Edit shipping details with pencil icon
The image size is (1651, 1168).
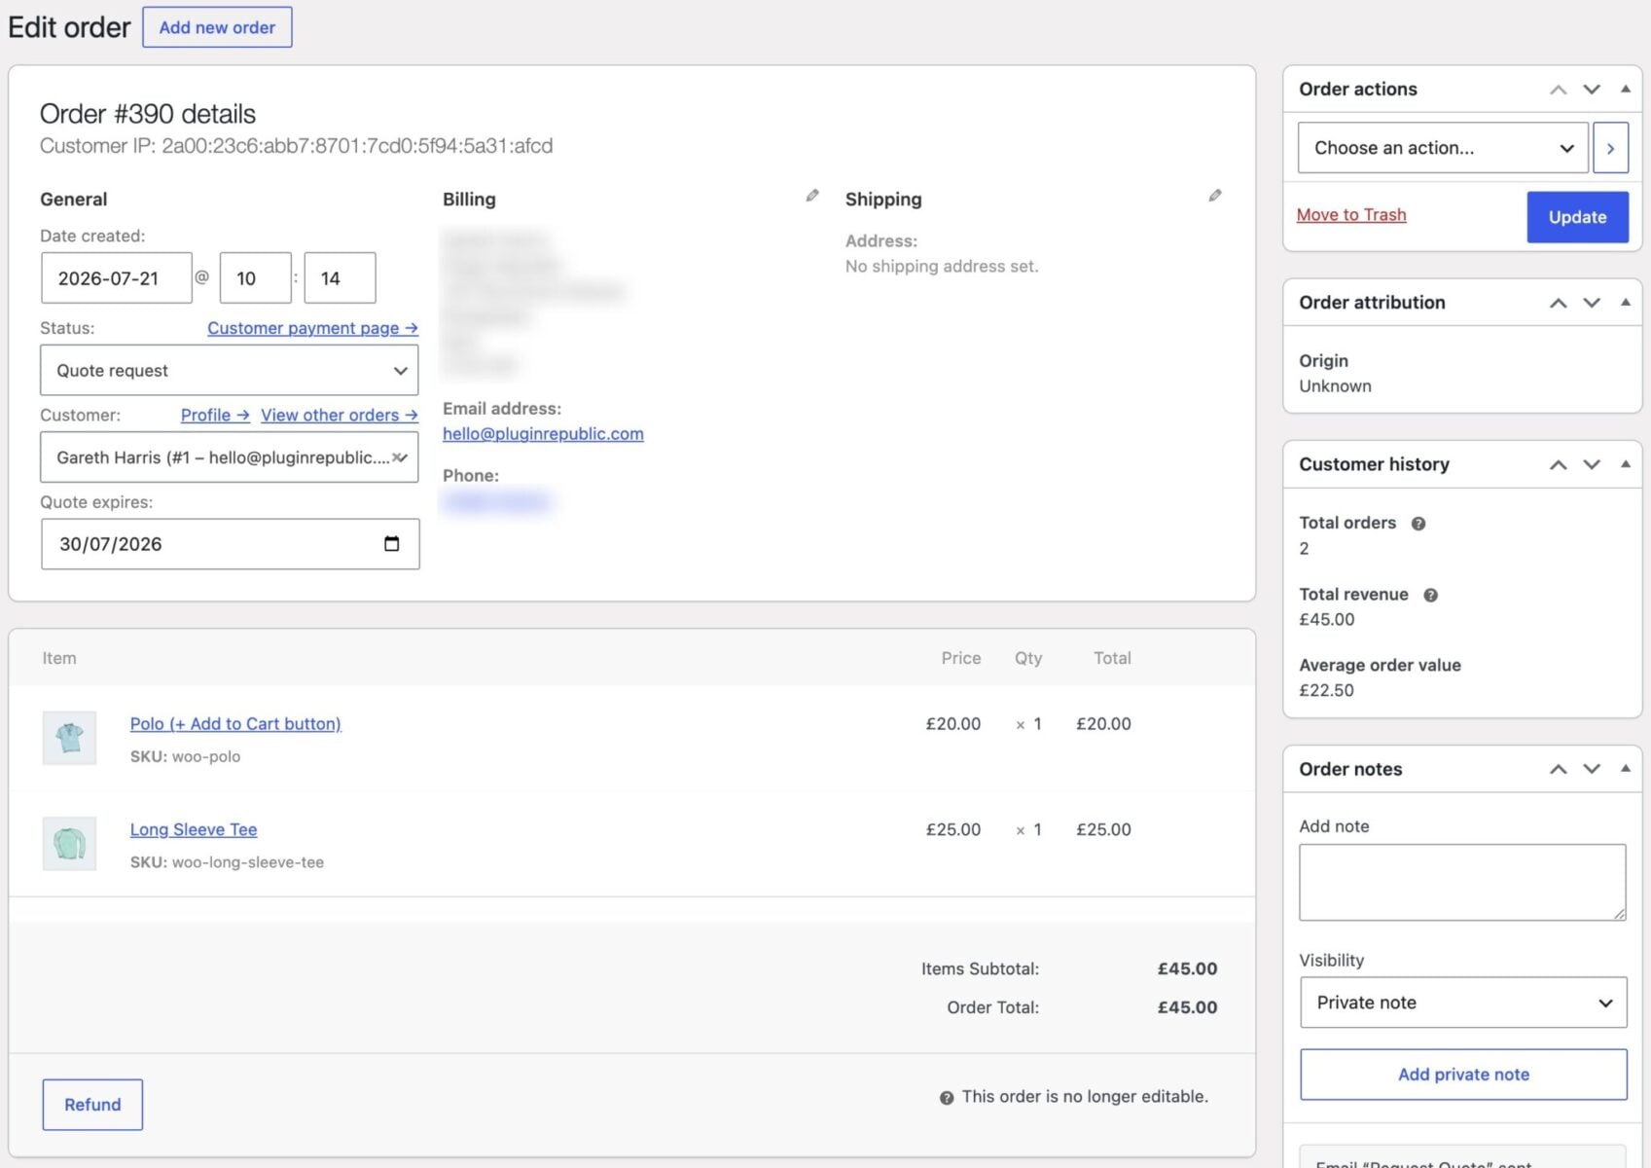pos(1215,196)
